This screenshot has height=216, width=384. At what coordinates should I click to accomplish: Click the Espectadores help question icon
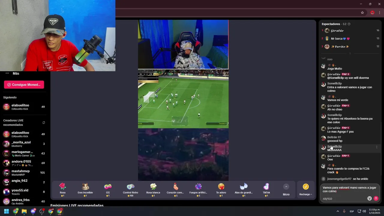coord(349,24)
